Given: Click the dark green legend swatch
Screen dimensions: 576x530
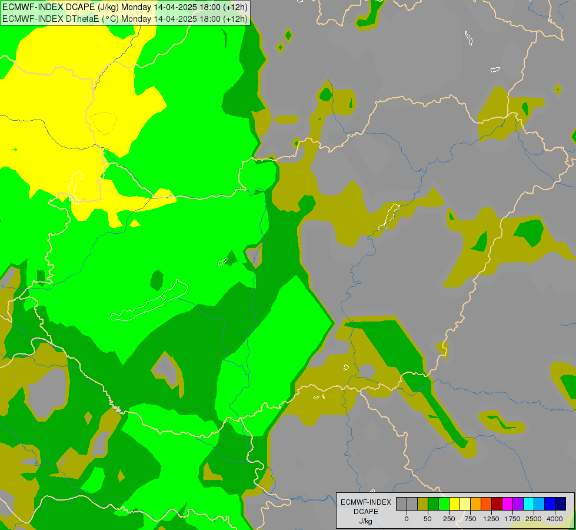Looking at the screenshot, I should tap(434, 503).
